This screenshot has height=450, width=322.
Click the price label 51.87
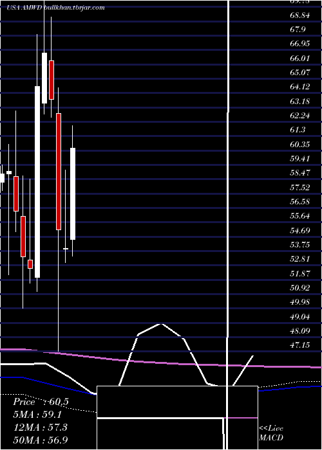pyautogui.click(x=300, y=273)
